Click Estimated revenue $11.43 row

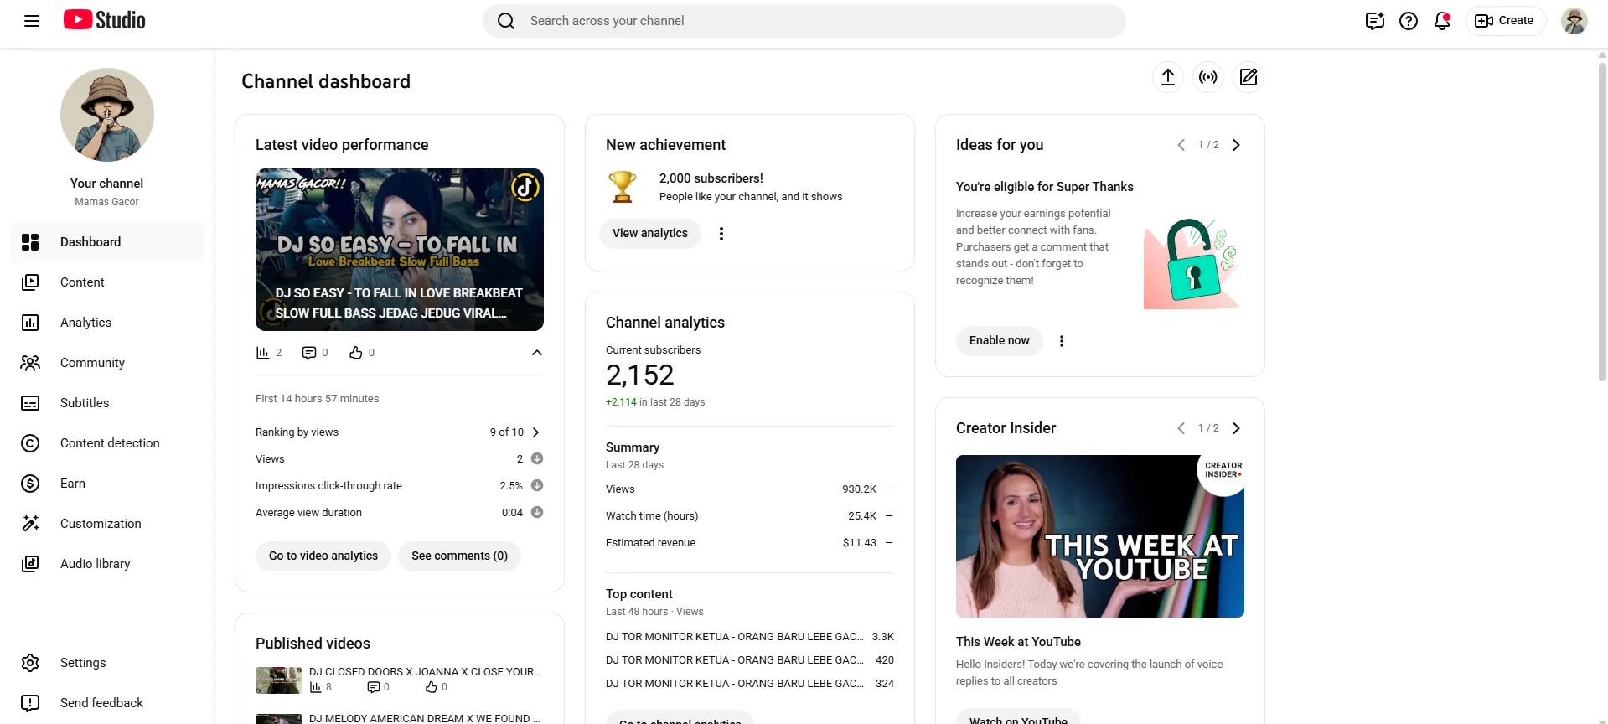[750, 543]
